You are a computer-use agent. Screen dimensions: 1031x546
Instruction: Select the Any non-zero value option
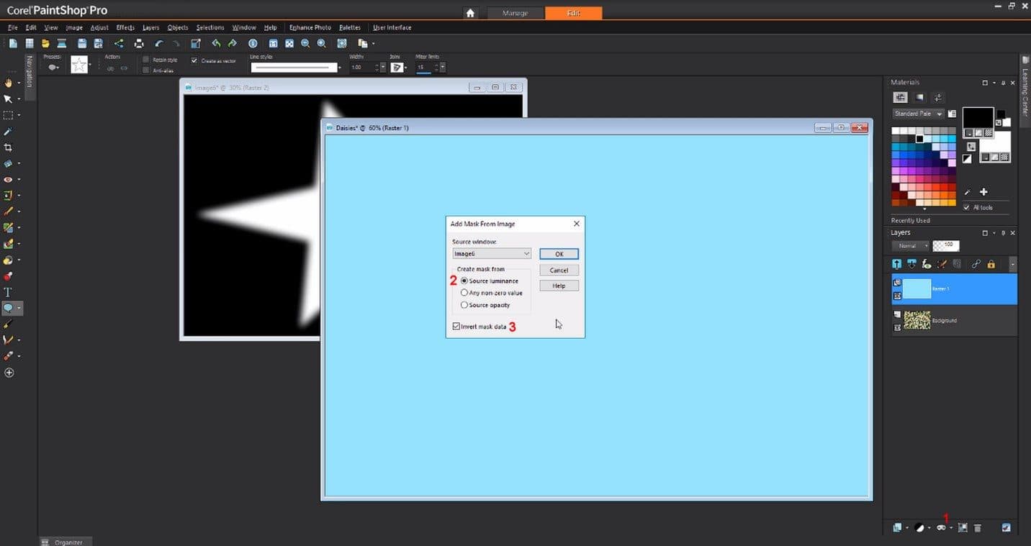464,293
